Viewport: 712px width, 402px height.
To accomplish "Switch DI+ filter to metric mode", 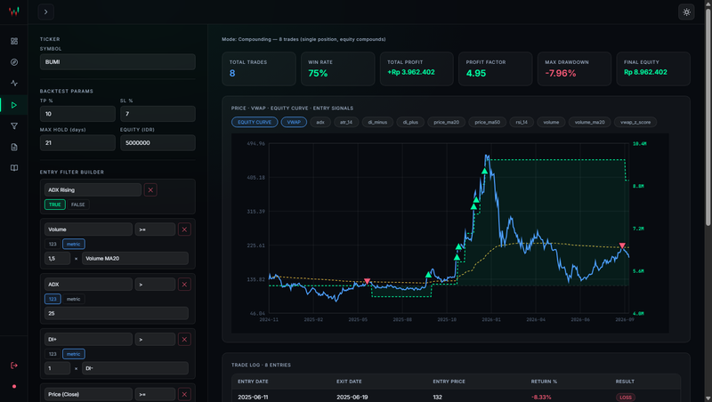I will pos(74,354).
